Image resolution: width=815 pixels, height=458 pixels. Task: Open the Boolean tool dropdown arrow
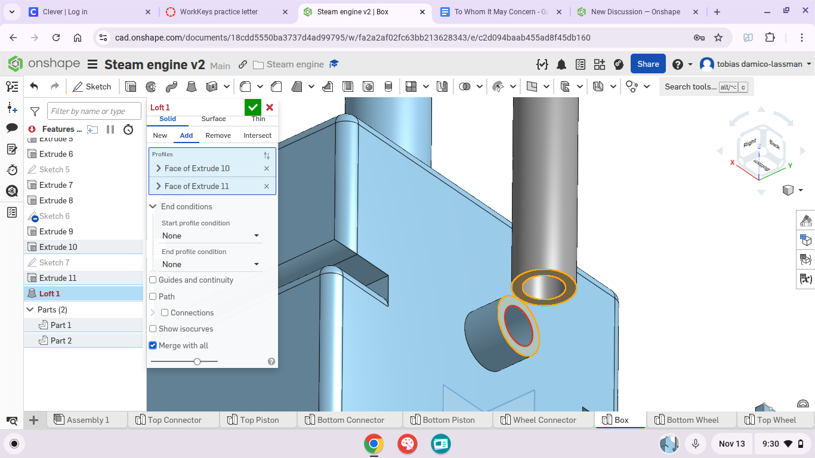pyautogui.click(x=479, y=87)
